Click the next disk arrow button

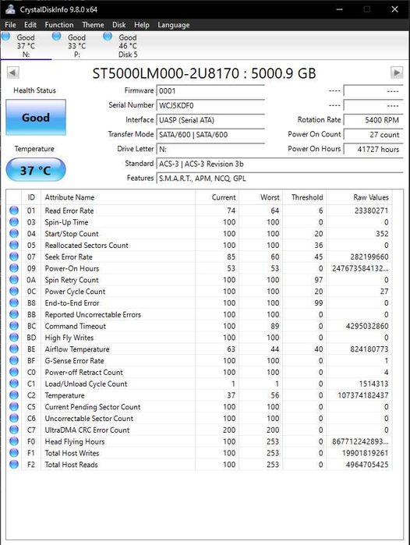[397, 73]
